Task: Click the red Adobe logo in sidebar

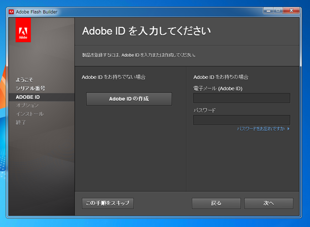Action: click(x=23, y=30)
